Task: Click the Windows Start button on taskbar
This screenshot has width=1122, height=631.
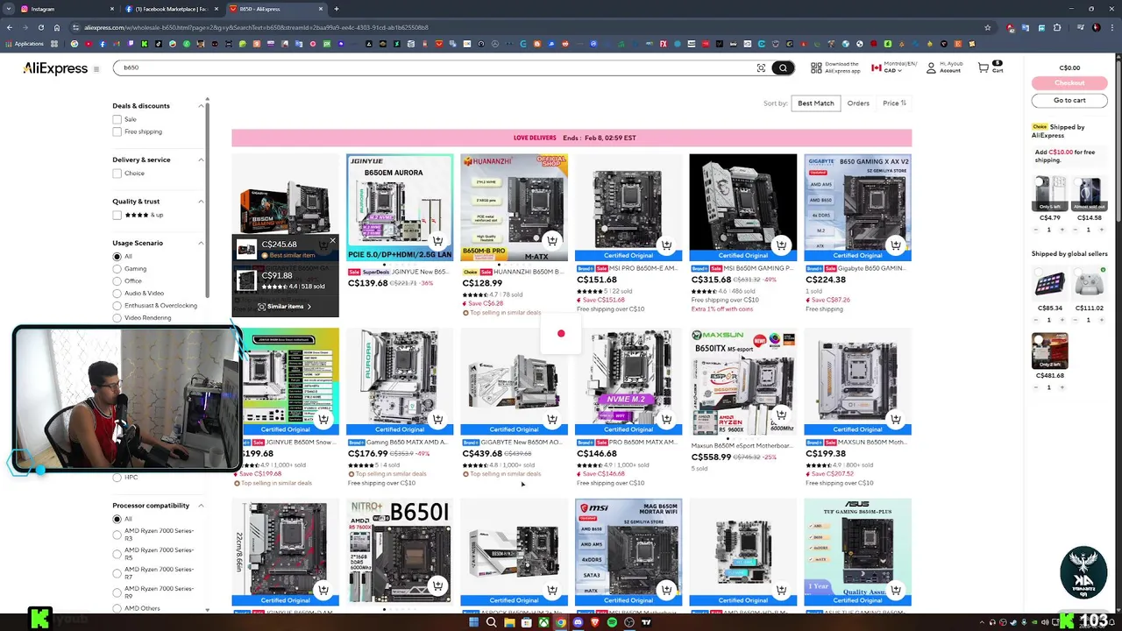Action: (x=473, y=622)
